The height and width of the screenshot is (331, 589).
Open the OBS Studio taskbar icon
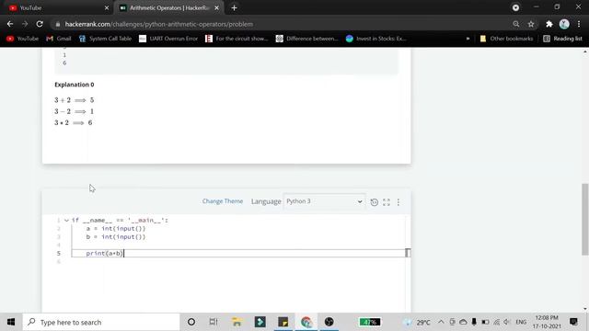point(329,322)
